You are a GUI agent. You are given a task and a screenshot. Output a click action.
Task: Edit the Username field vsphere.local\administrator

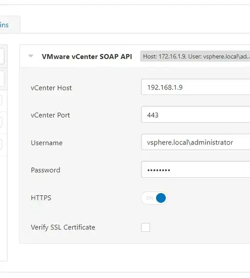pyautogui.click(x=196, y=142)
